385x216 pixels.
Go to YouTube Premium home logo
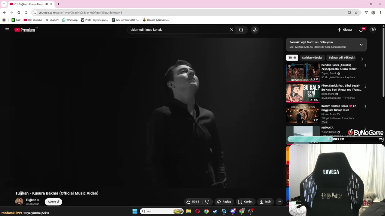25,30
